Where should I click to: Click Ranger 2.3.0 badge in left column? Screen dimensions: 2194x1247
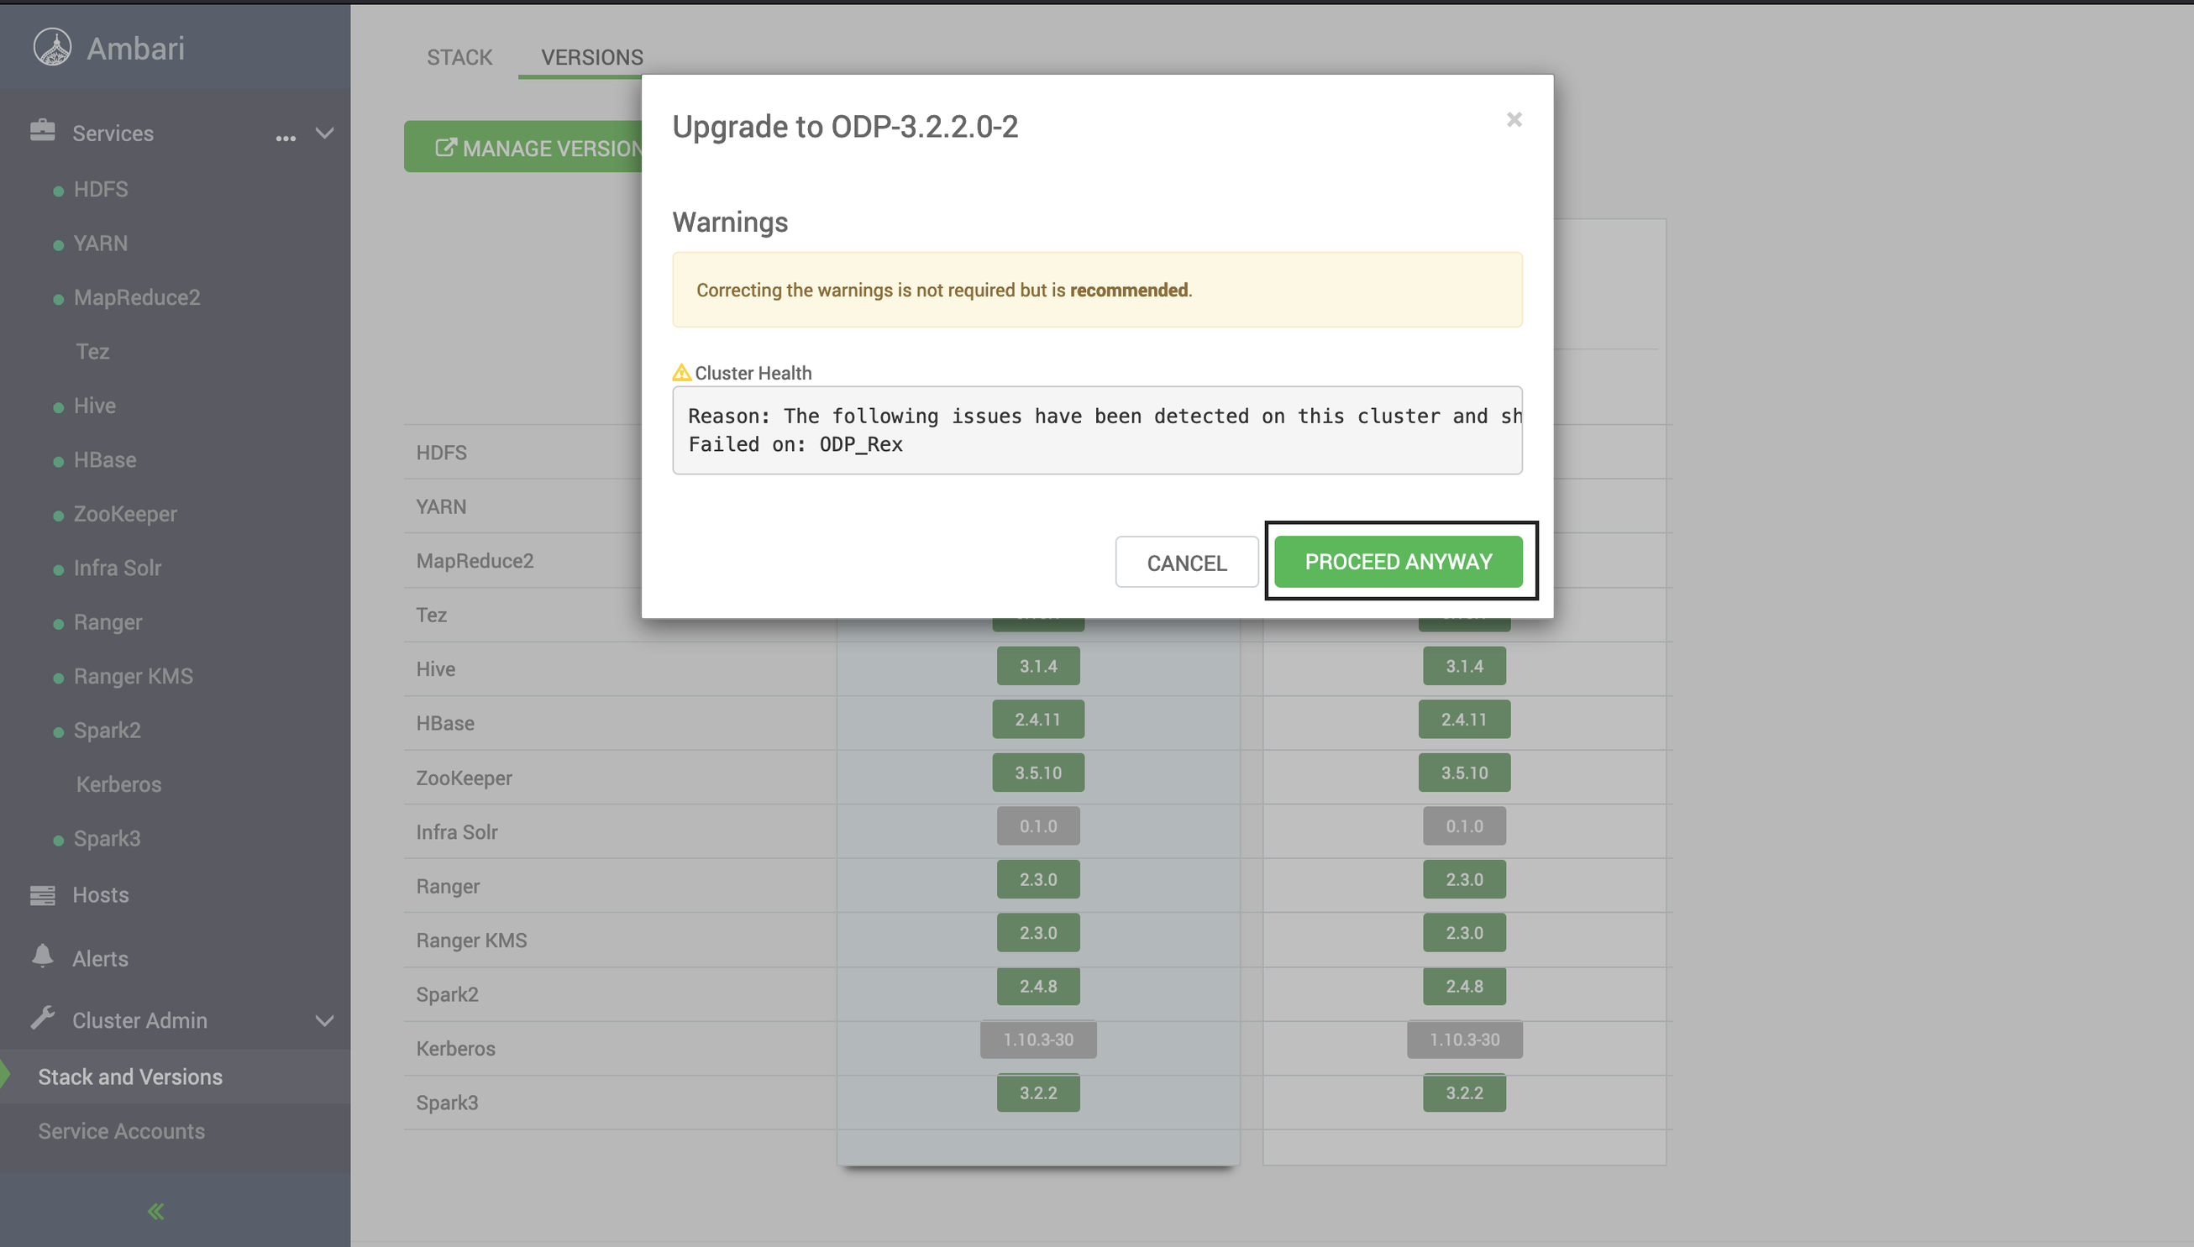[x=1037, y=879]
